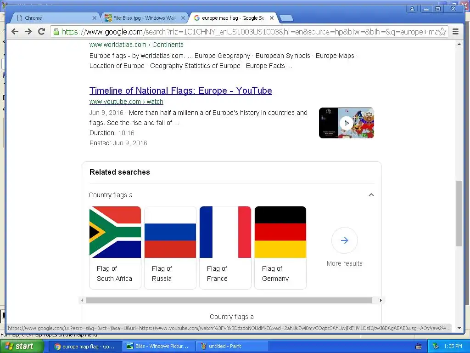Play the YouTube video thumbnail
This screenshot has width=470, height=353.
click(346, 123)
